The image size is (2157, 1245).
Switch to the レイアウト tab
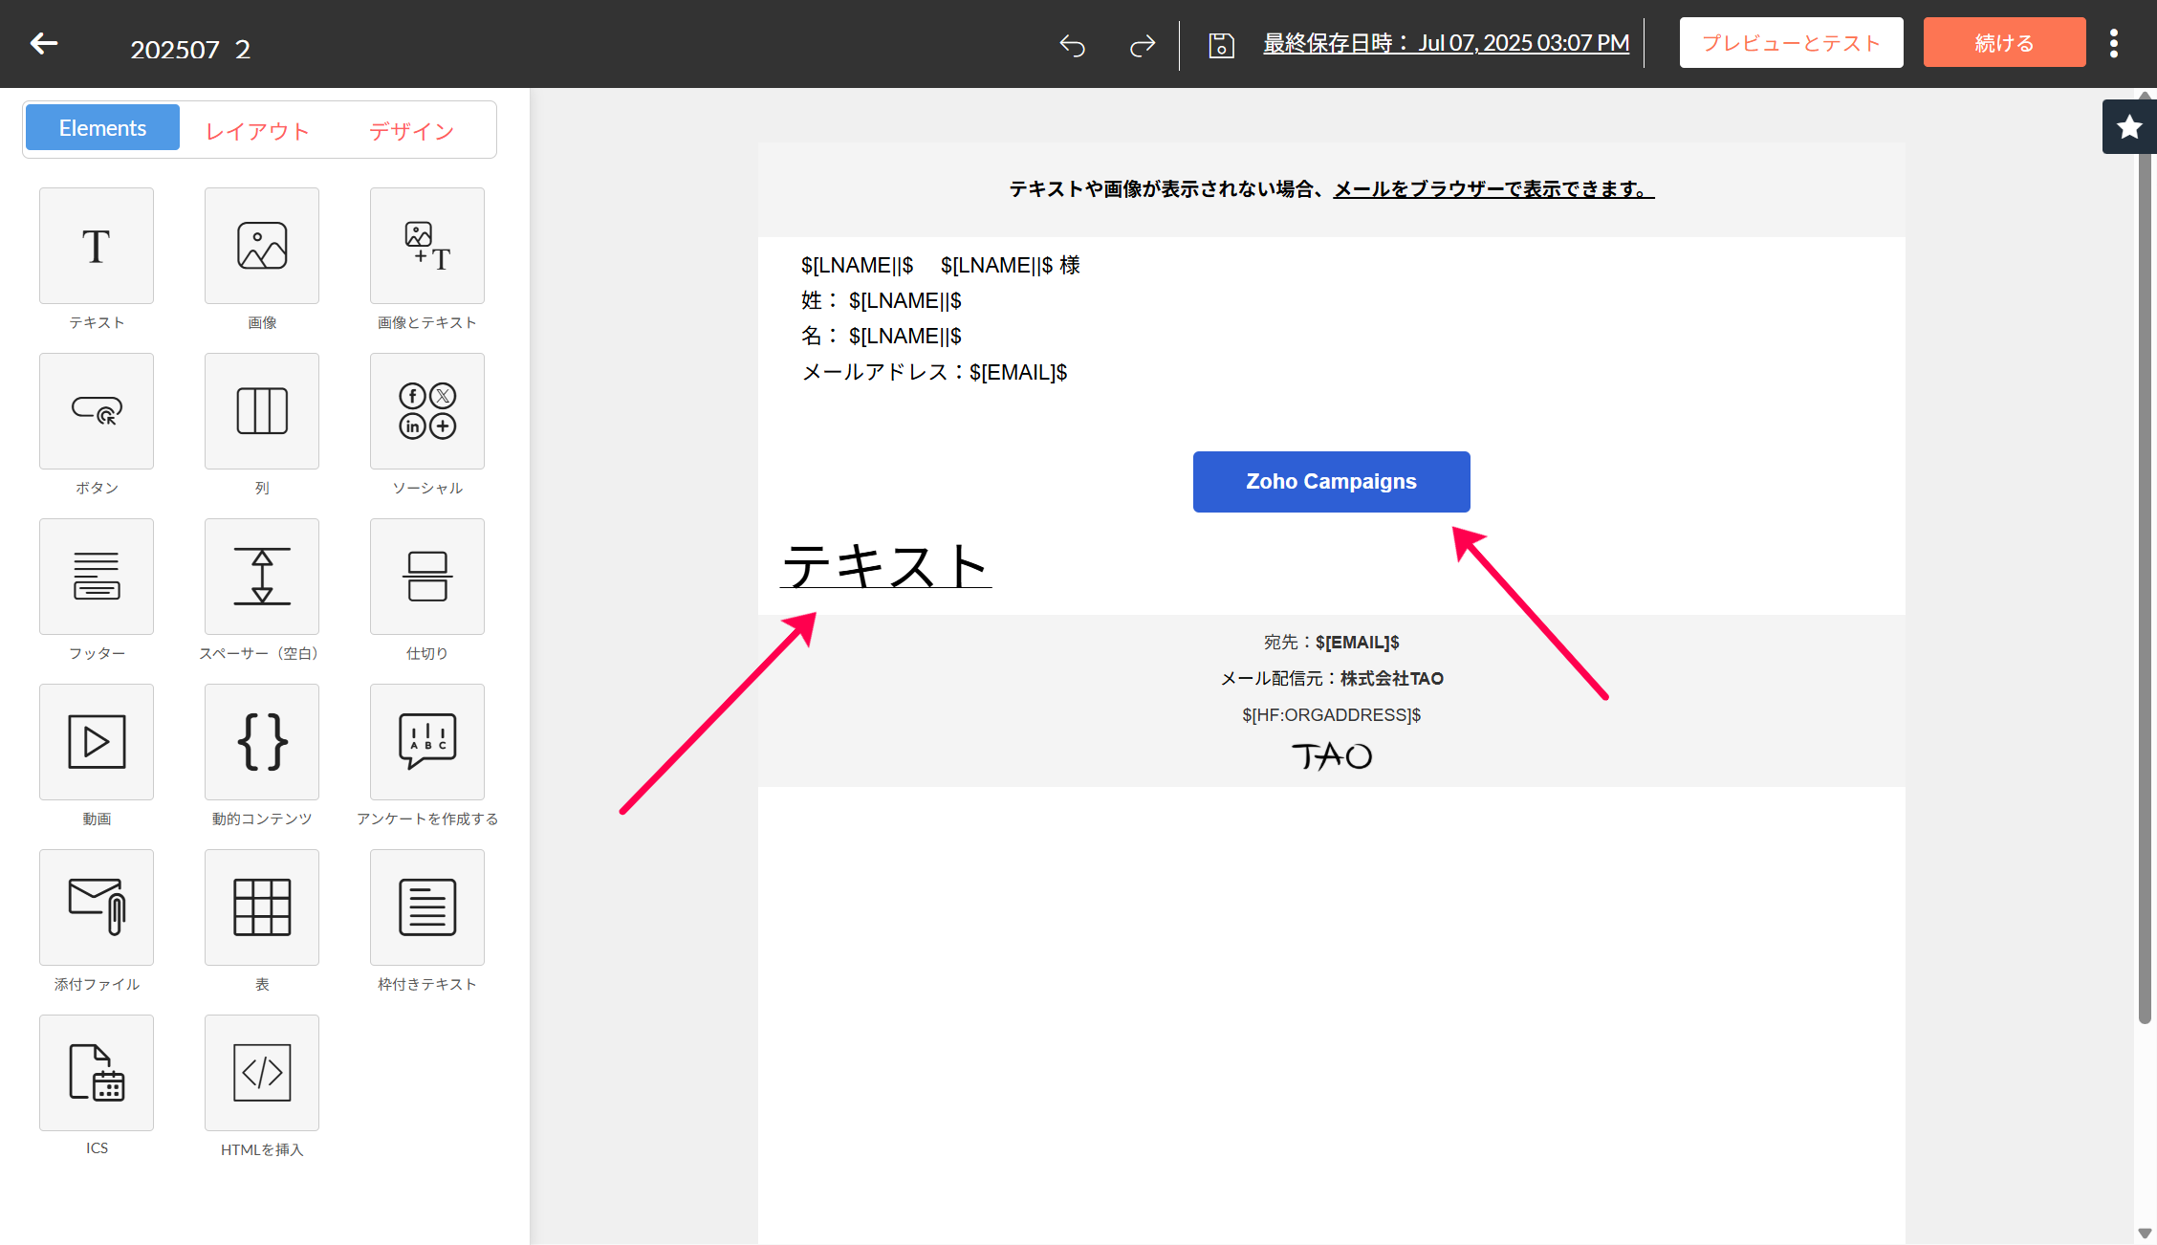257,131
